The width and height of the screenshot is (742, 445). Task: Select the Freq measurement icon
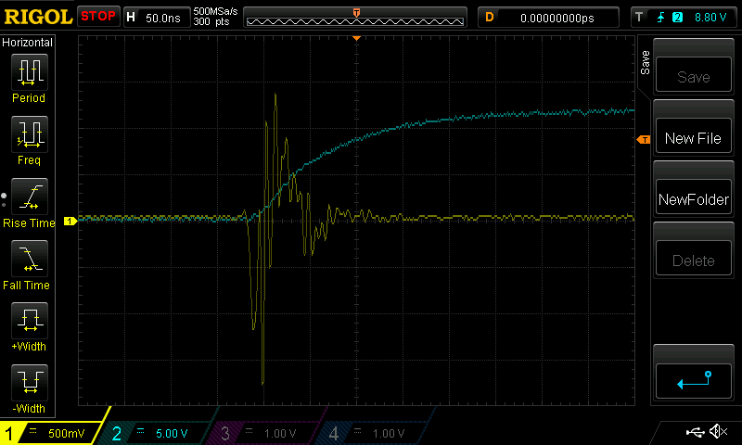pyautogui.click(x=30, y=134)
